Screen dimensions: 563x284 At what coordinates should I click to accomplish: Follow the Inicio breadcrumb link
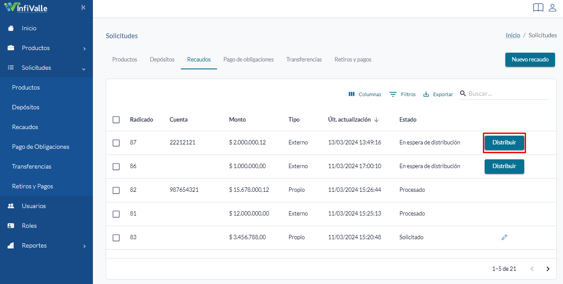pyautogui.click(x=513, y=35)
